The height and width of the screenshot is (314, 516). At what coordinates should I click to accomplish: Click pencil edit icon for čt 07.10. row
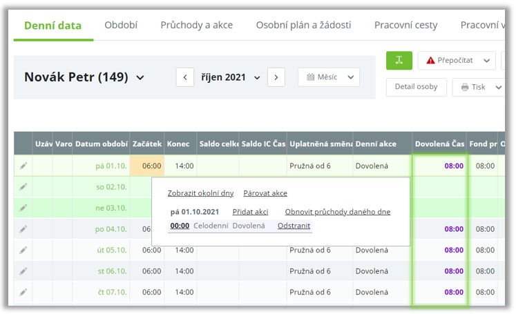click(x=23, y=292)
